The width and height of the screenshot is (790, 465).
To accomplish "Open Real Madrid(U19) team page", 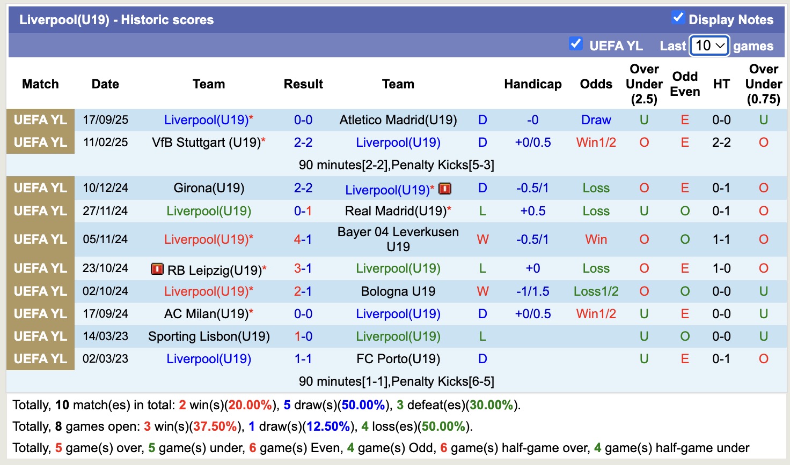I will [x=396, y=211].
